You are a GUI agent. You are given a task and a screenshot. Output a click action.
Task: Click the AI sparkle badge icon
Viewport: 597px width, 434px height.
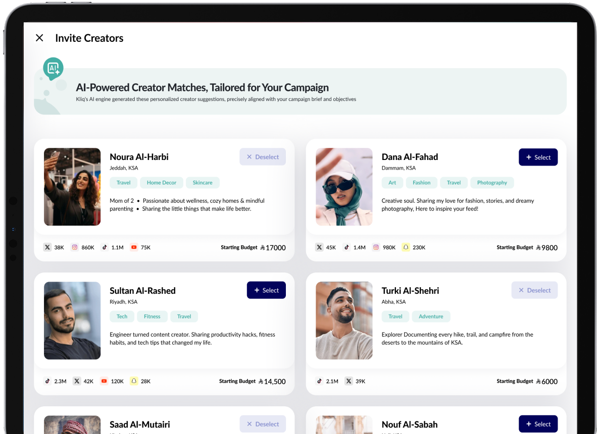53,68
